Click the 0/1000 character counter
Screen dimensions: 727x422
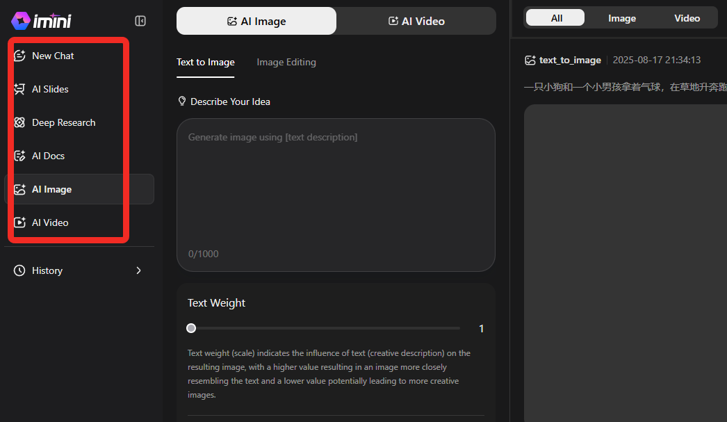203,254
